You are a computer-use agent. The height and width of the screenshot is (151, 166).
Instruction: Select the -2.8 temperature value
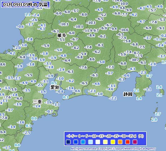(29, 39)
